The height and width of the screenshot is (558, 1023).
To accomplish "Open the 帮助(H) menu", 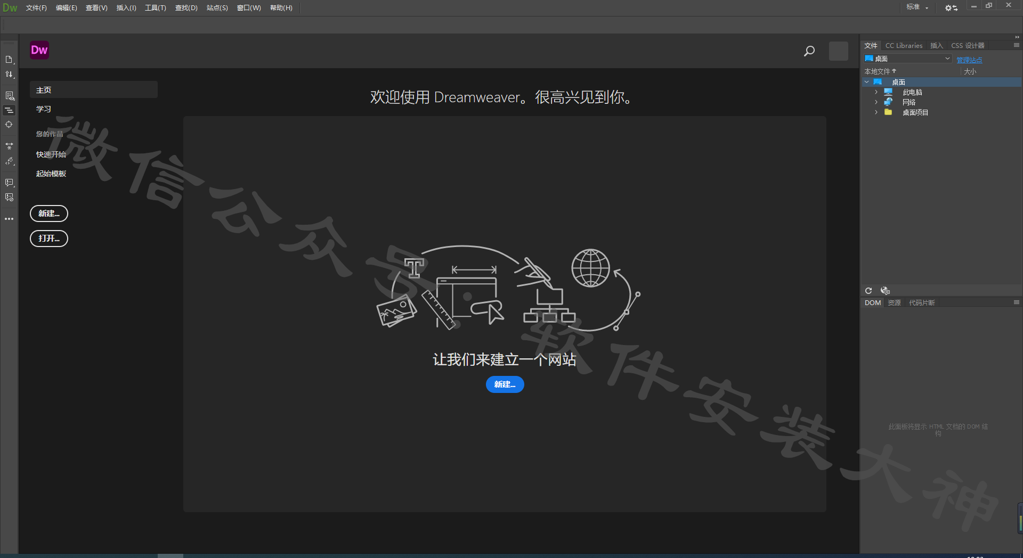I will [x=281, y=8].
